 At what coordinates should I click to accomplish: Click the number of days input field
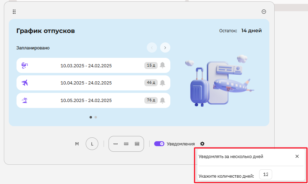pyautogui.click(x=266, y=175)
